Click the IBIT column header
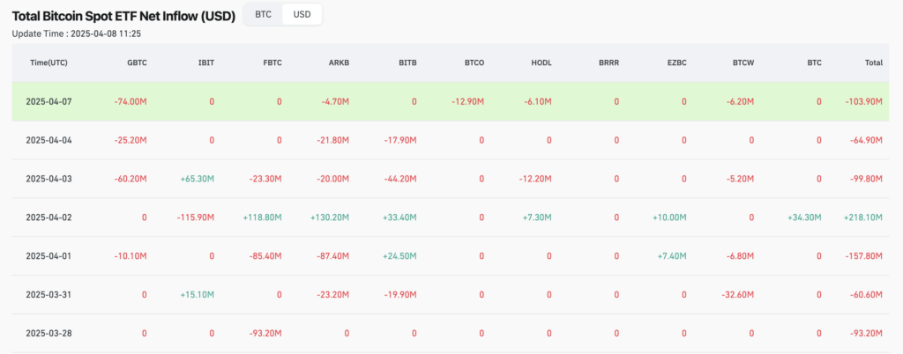Image resolution: width=903 pixels, height=354 pixels. 206,63
